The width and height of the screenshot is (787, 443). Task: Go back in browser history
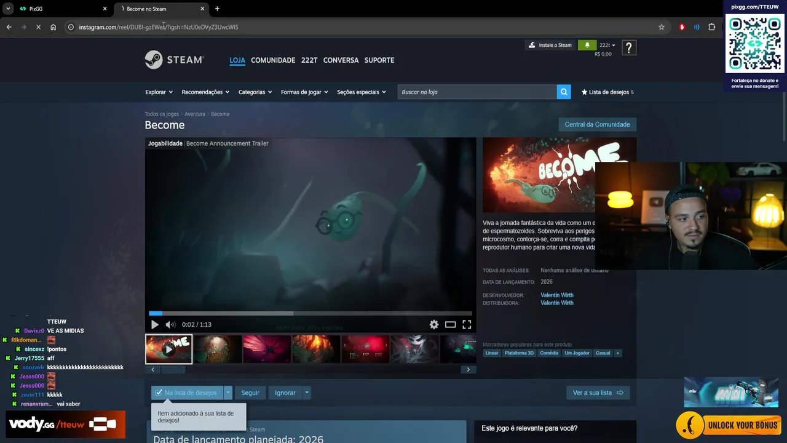click(x=9, y=27)
